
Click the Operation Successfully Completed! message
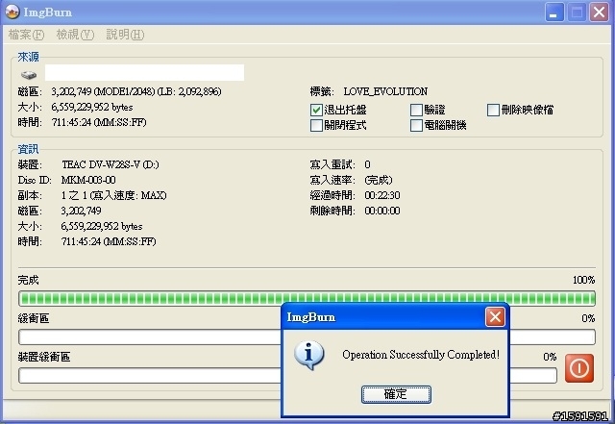pyautogui.click(x=421, y=355)
